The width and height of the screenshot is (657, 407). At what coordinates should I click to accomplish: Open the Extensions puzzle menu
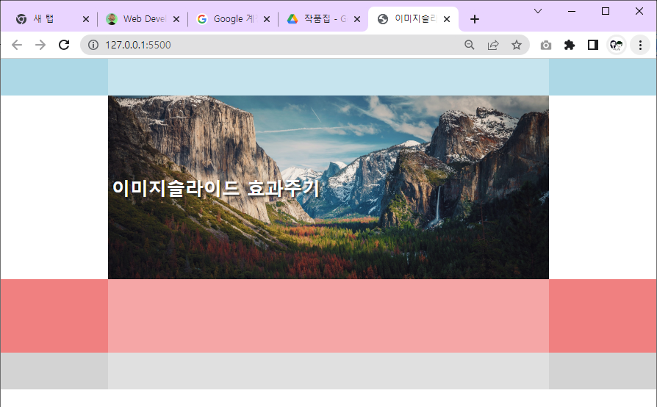569,45
